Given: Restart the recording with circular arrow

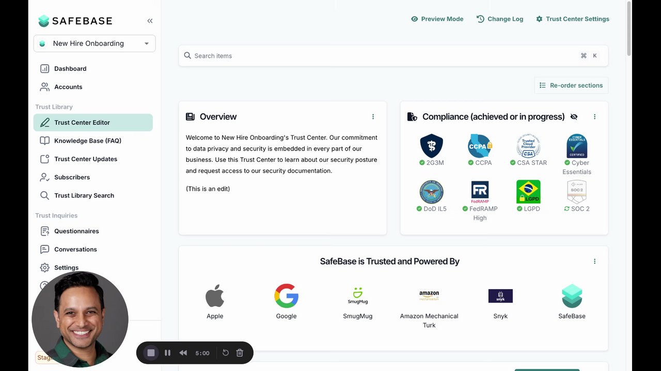Looking at the screenshot, I should click(x=226, y=353).
